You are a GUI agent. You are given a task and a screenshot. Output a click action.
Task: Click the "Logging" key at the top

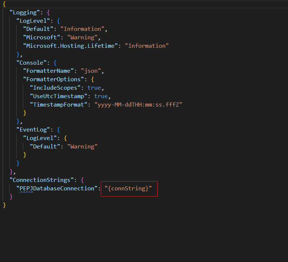point(24,12)
